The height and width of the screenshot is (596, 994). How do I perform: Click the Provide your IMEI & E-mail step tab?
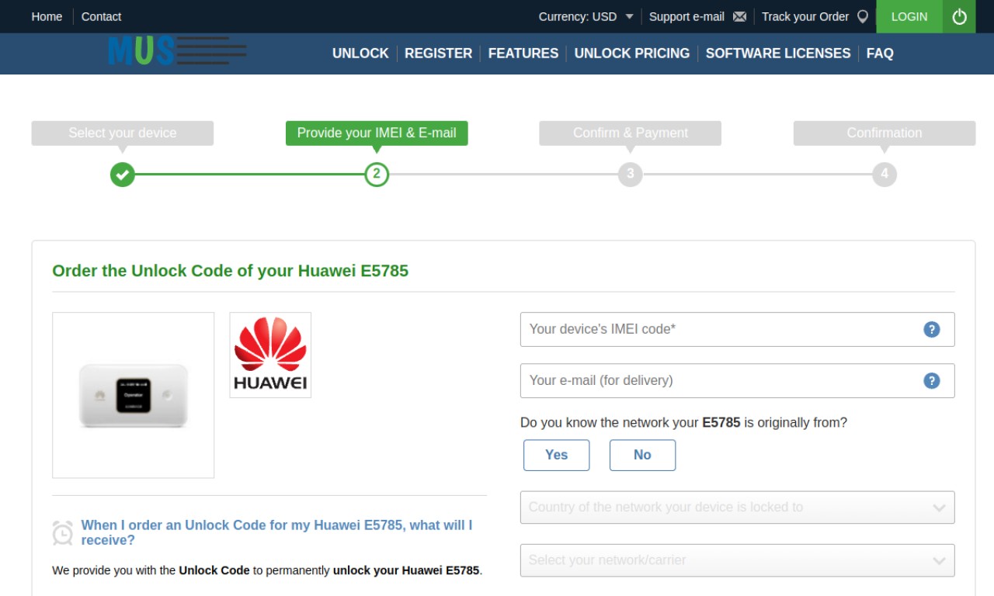pos(377,133)
